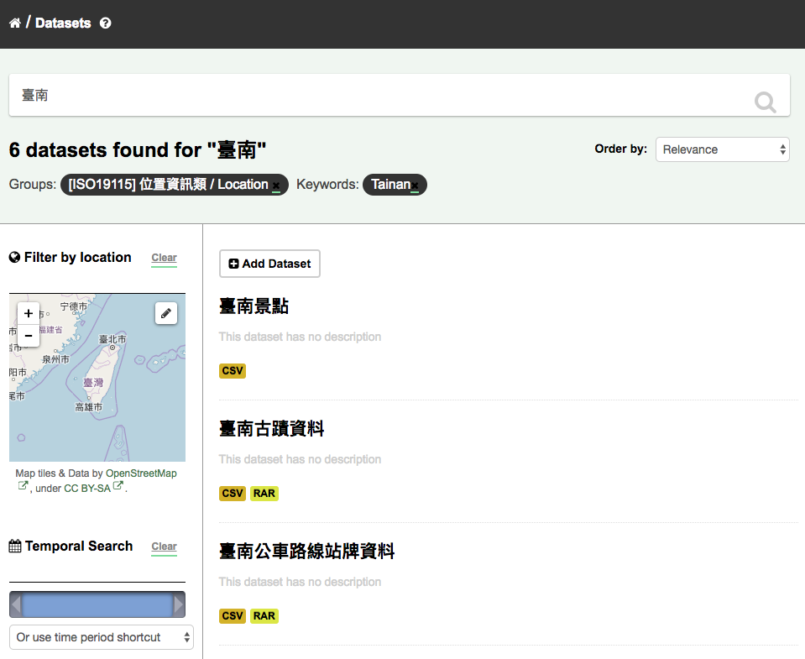Open the Order by Relevance dropdown

pyautogui.click(x=723, y=149)
